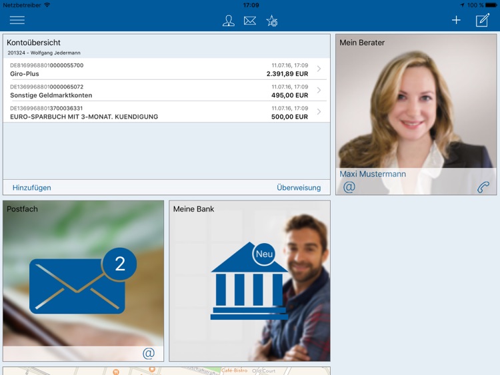Open the user profile icon
The image size is (500, 375).
tap(228, 21)
